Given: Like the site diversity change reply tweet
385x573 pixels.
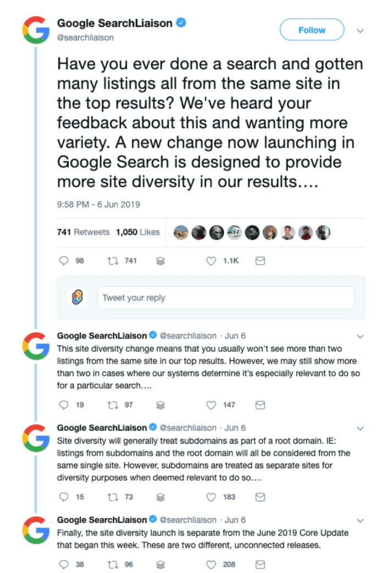Looking at the screenshot, I should coord(211,405).
